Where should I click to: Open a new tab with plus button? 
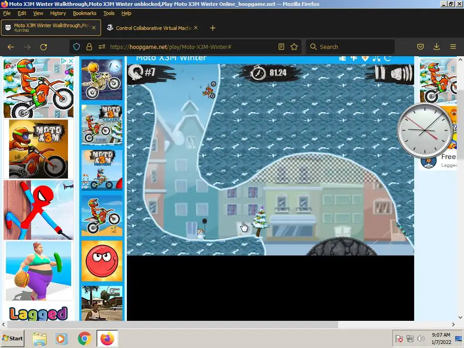tap(213, 28)
